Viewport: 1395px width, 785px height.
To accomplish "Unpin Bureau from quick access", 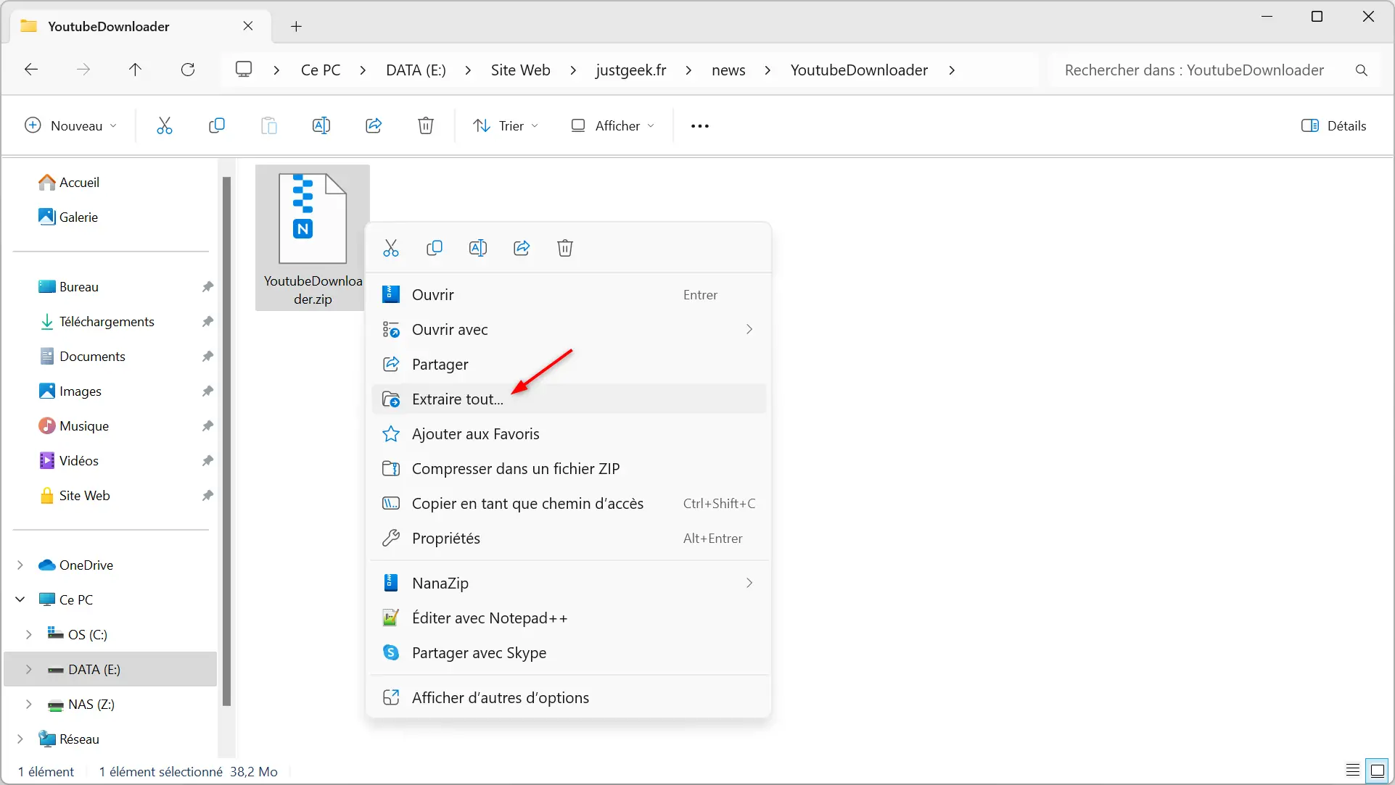I will (207, 287).
